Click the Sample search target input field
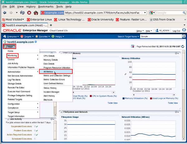187x144 pixels. [161, 37]
